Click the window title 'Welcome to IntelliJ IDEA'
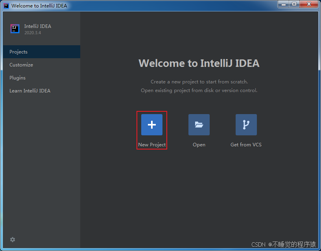This screenshot has width=321, height=251. (x=39, y=6)
